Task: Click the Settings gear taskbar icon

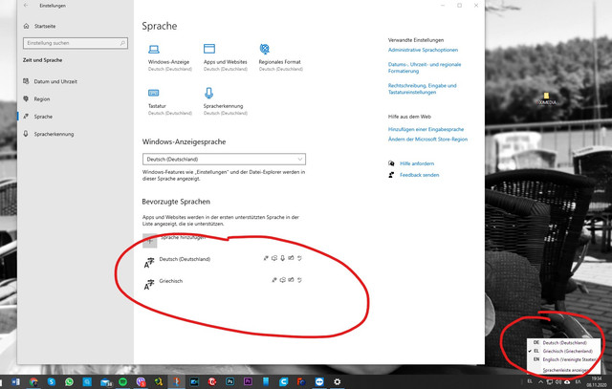Action: pyautogui.click(x=338, y=382)
